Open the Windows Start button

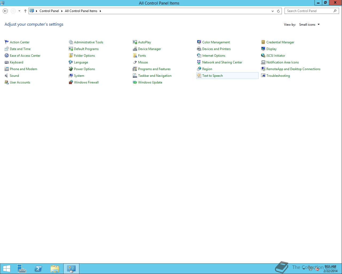pos(6,269)
